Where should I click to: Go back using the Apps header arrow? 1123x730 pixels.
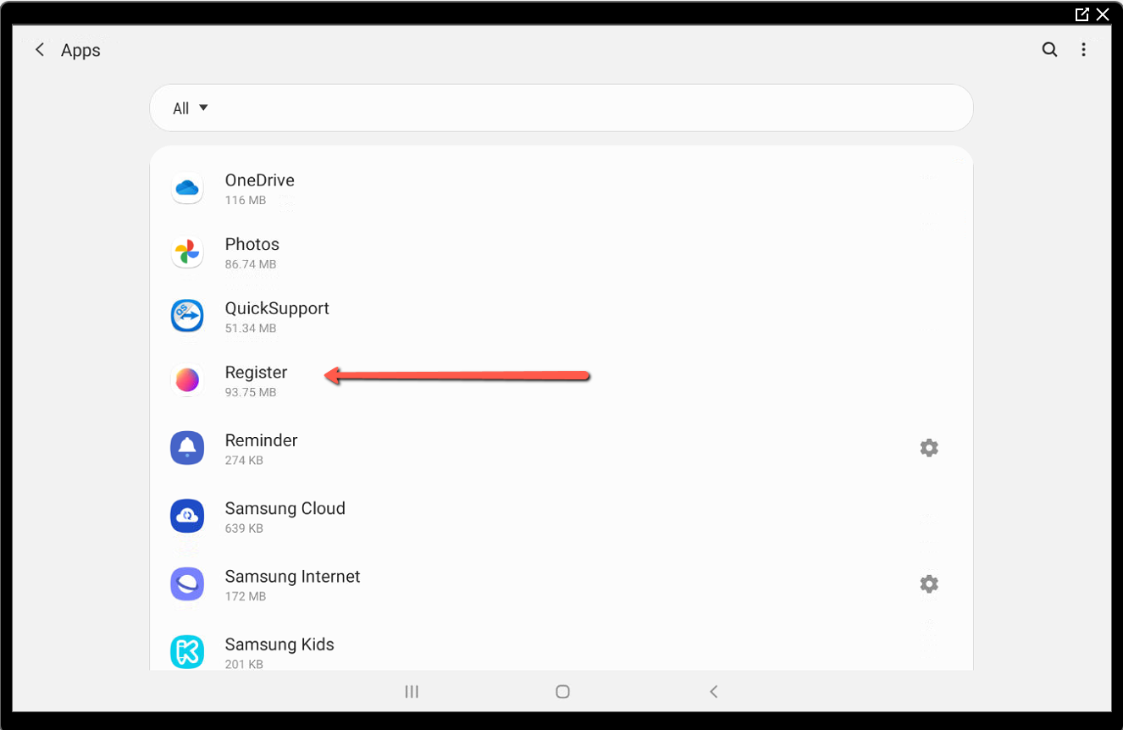(39, 50)
